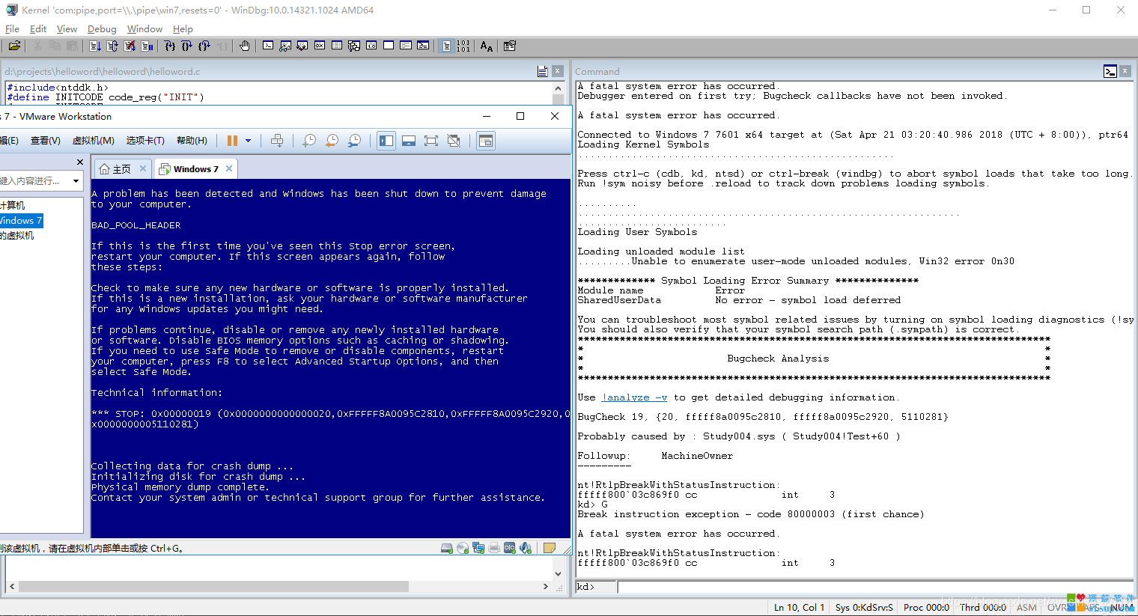Click the Break execution toolbar icon
The height and width of the screenshot is (616, 1138).
147,46
